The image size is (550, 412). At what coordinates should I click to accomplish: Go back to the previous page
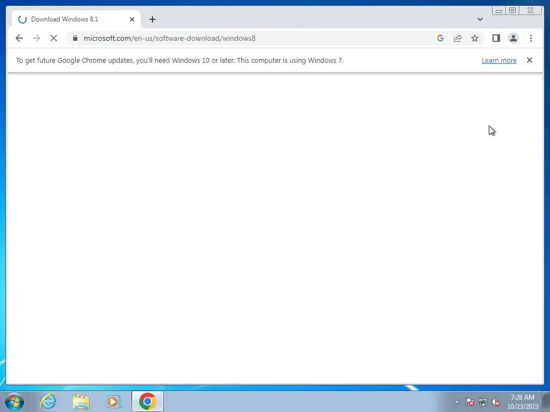point(19,38)
